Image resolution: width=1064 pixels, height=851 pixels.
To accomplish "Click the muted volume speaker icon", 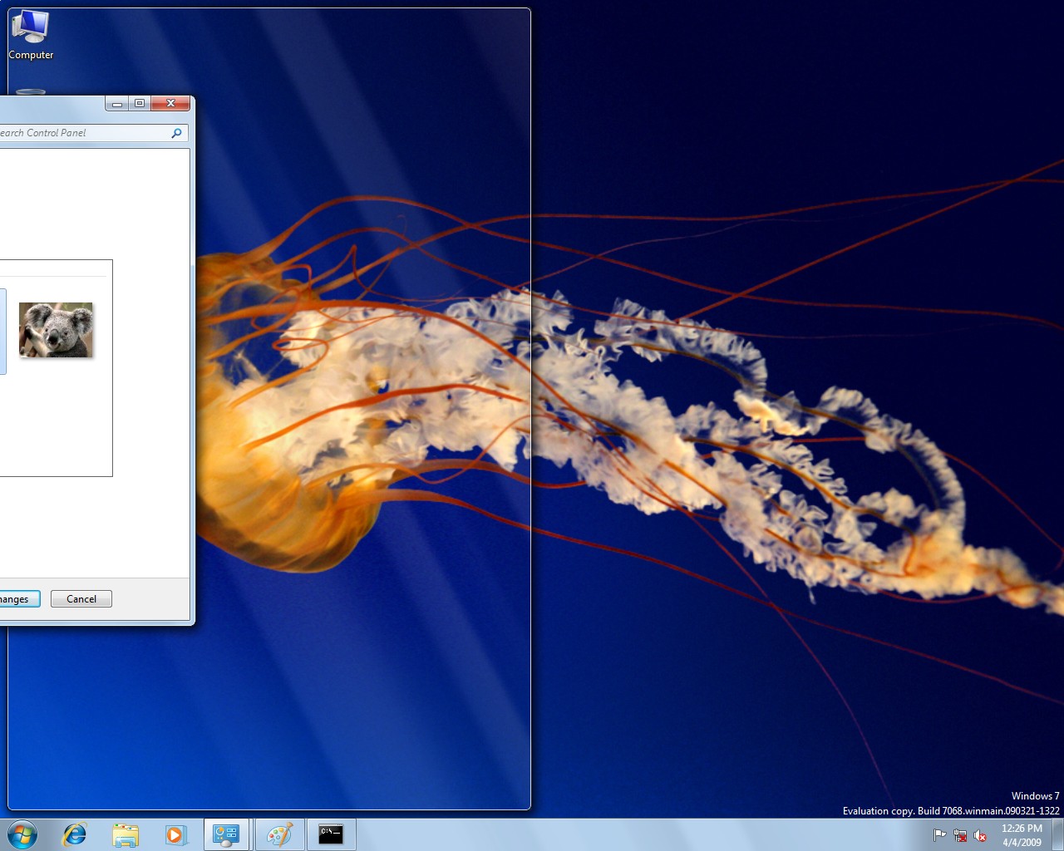I will [x=980, y=835].
